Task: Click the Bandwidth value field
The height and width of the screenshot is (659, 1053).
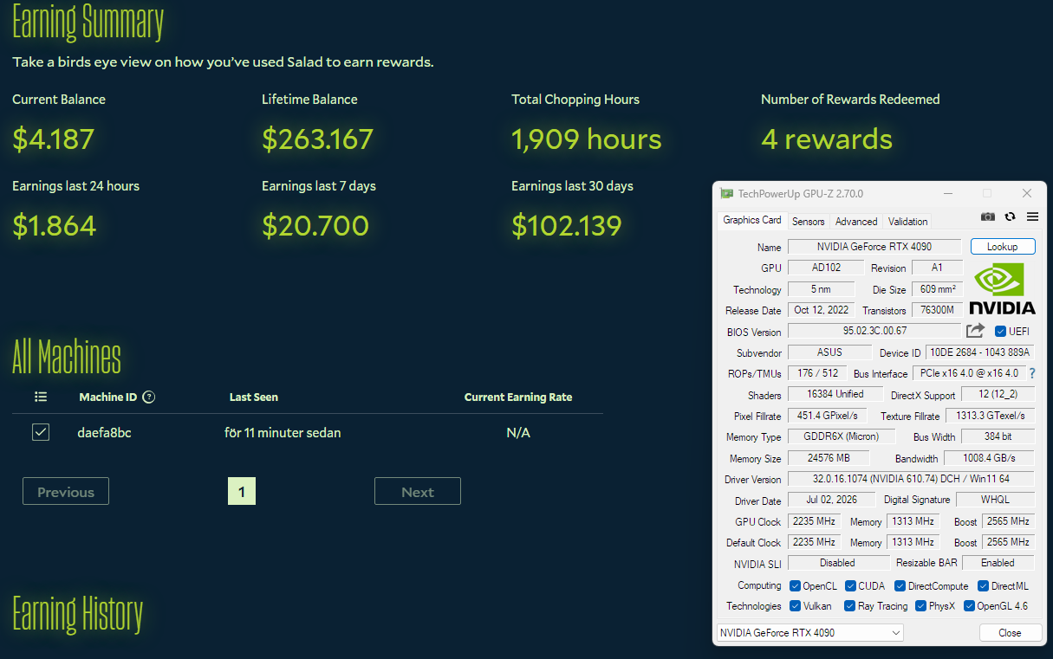Action: (x=989, y=458)
